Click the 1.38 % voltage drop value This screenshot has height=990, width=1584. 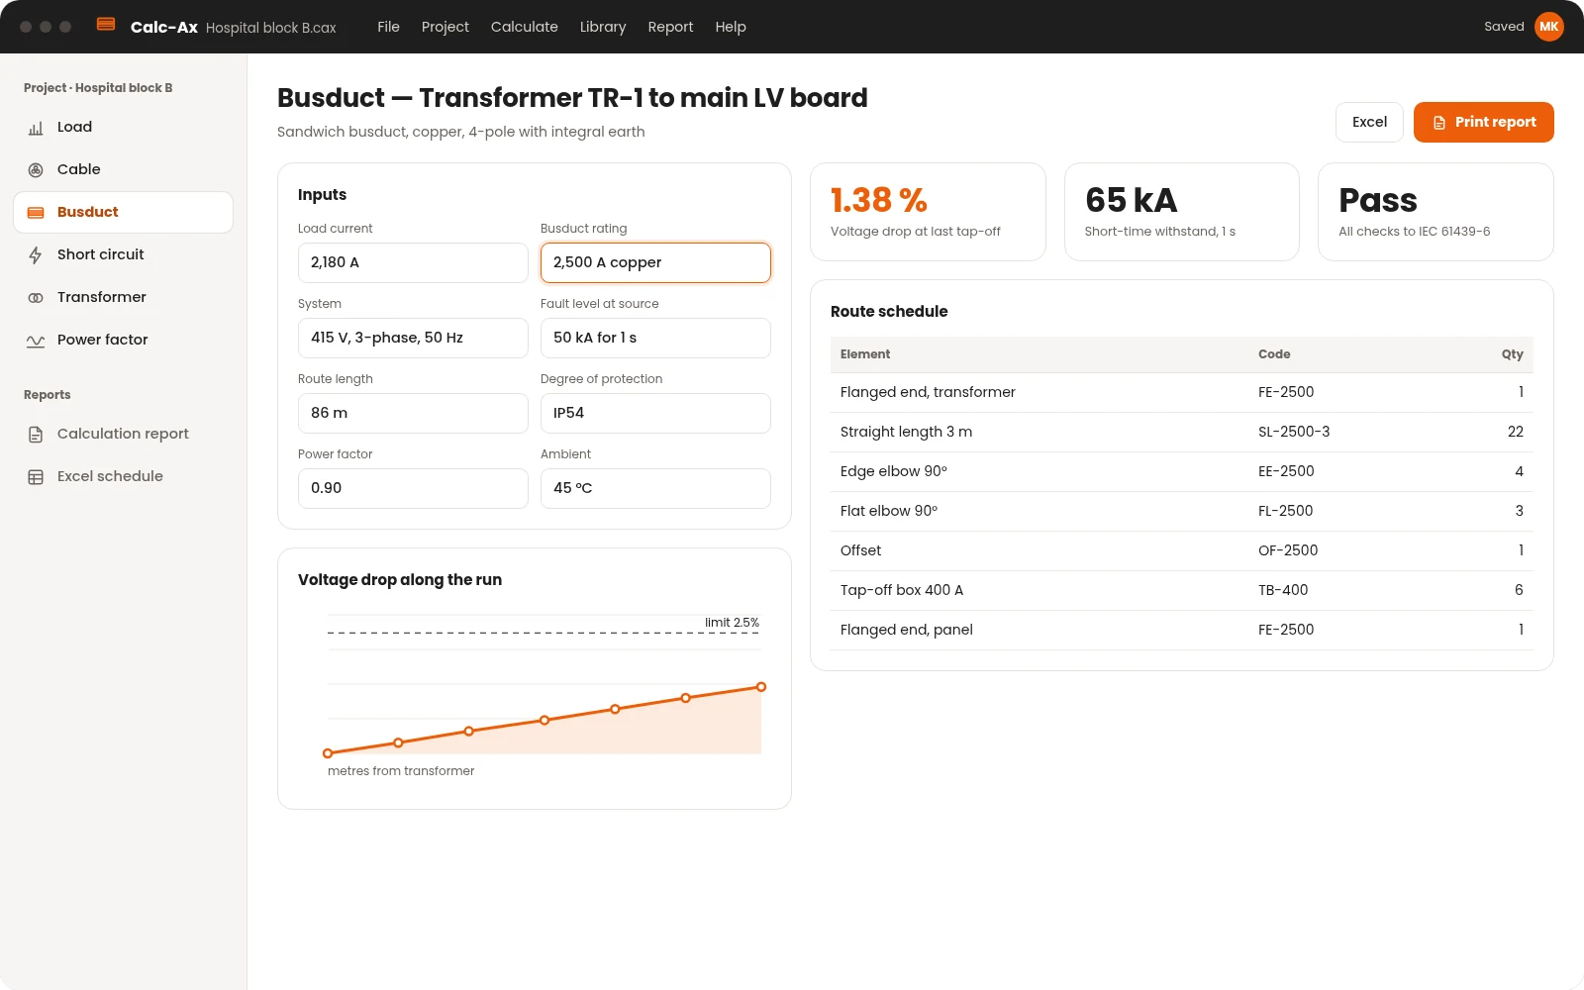tap(879, 200)
